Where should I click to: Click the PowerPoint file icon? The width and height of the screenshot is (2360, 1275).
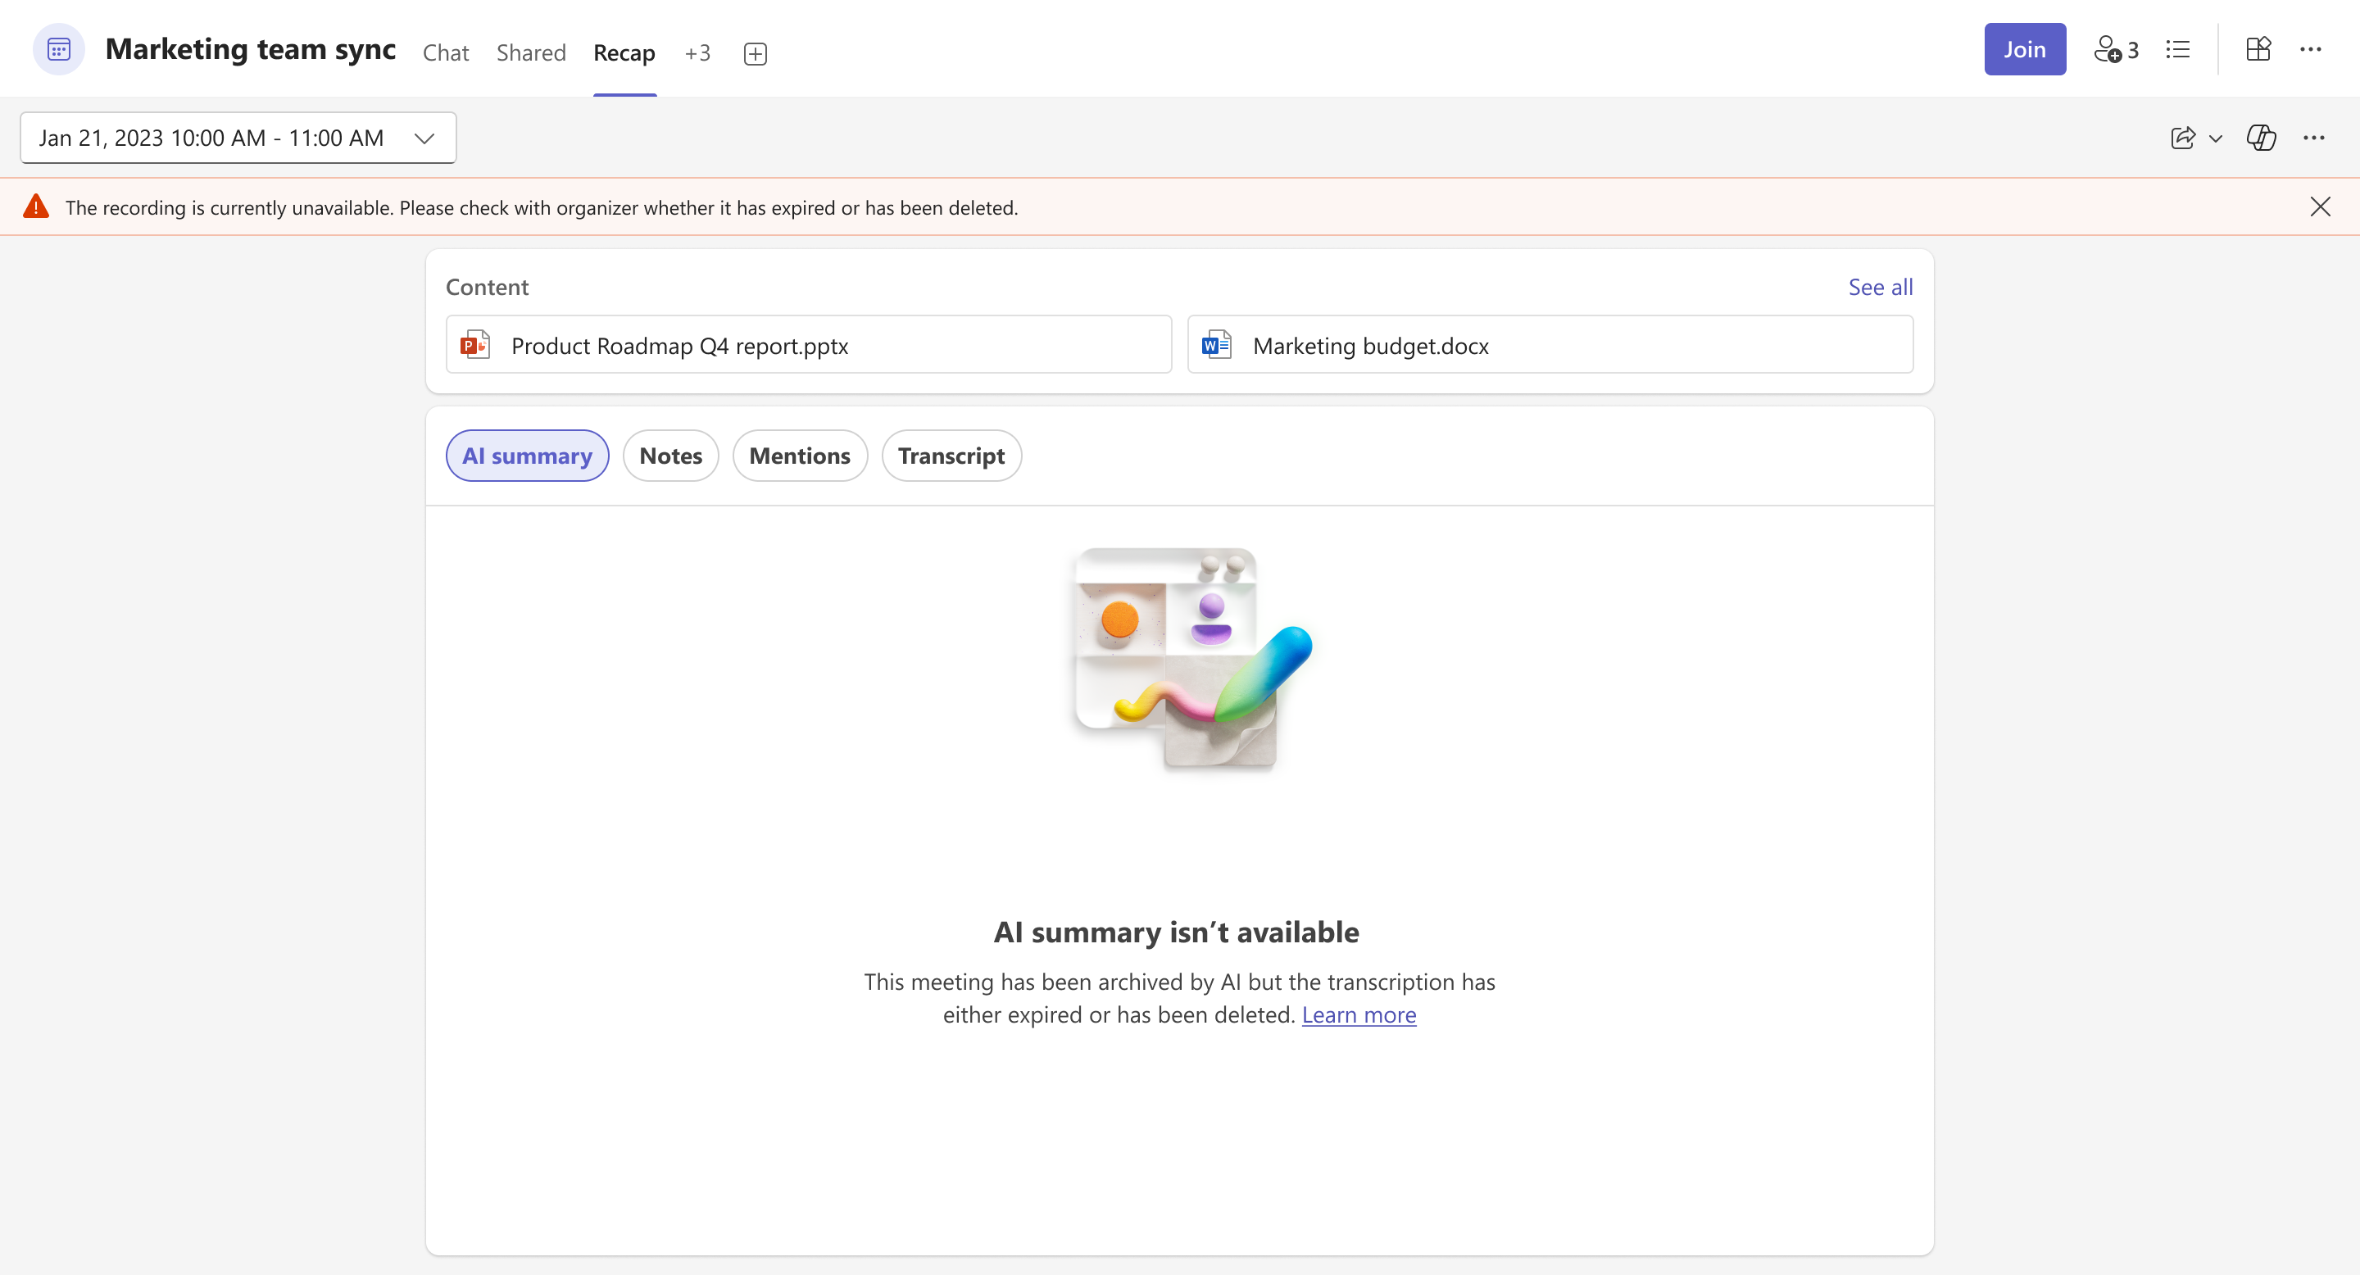(474, 344)
